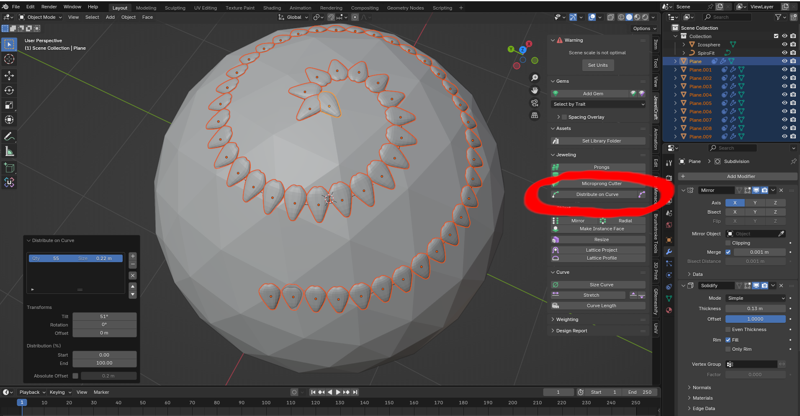The image size is (800, 416).
Task: Click the Add Cube tool icon
Action: 9,168
